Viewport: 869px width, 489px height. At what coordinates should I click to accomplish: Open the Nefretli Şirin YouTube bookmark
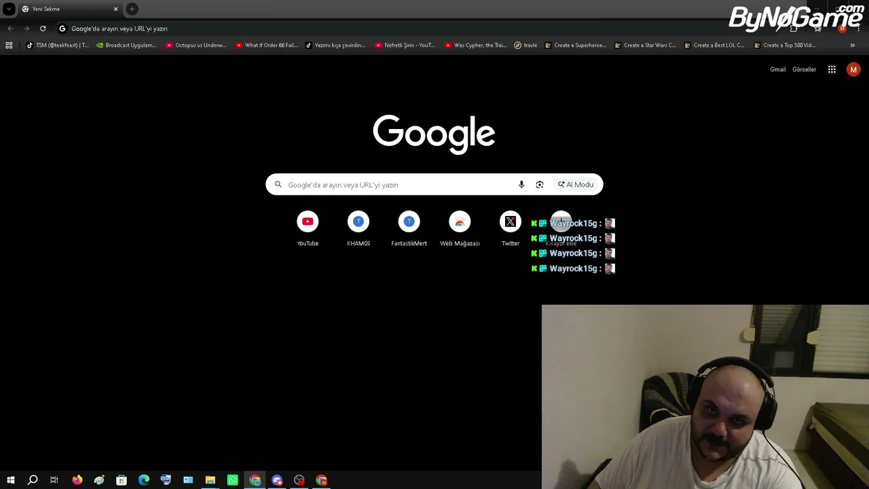coord(405,46)
